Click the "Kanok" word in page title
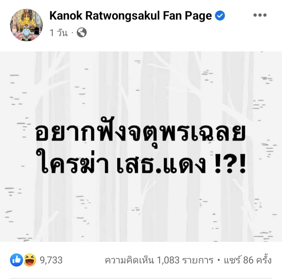 [x=66, y=16]
